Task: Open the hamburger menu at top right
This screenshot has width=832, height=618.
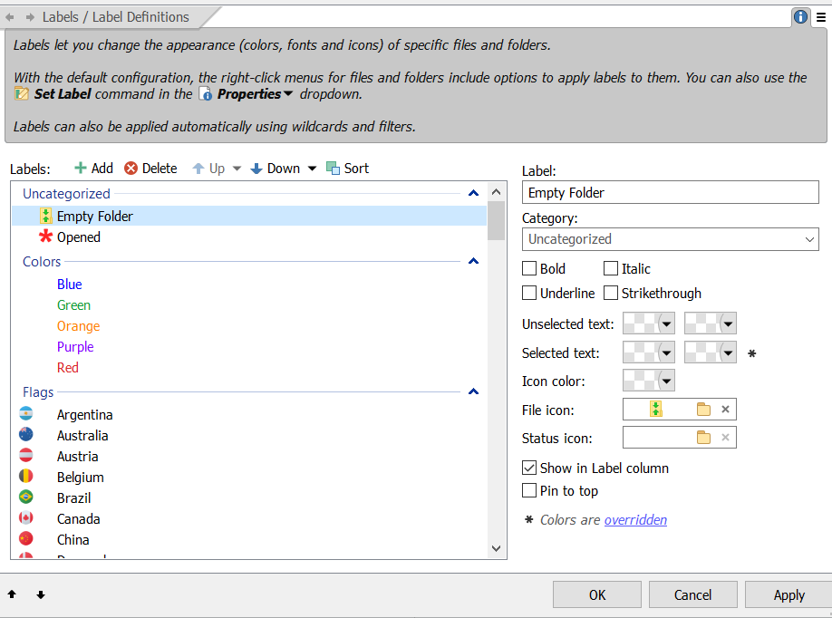Action: click(820, 17)
